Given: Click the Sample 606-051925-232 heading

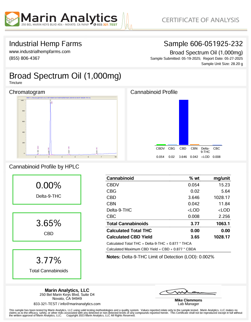Looking at the screenshot, I should 203,44.
